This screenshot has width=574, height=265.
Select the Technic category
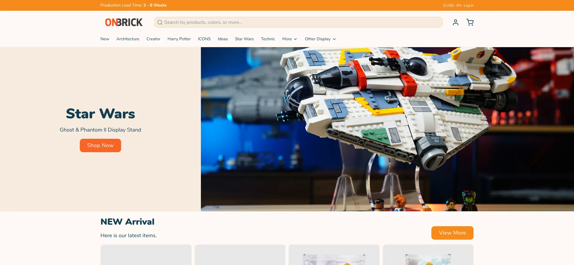[x=268, y=39]
